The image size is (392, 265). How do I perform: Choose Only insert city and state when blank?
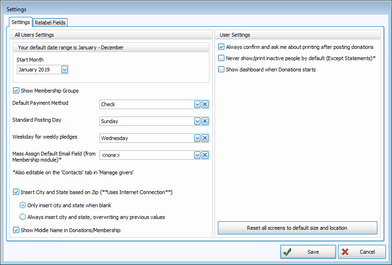[x=23, y=205]
